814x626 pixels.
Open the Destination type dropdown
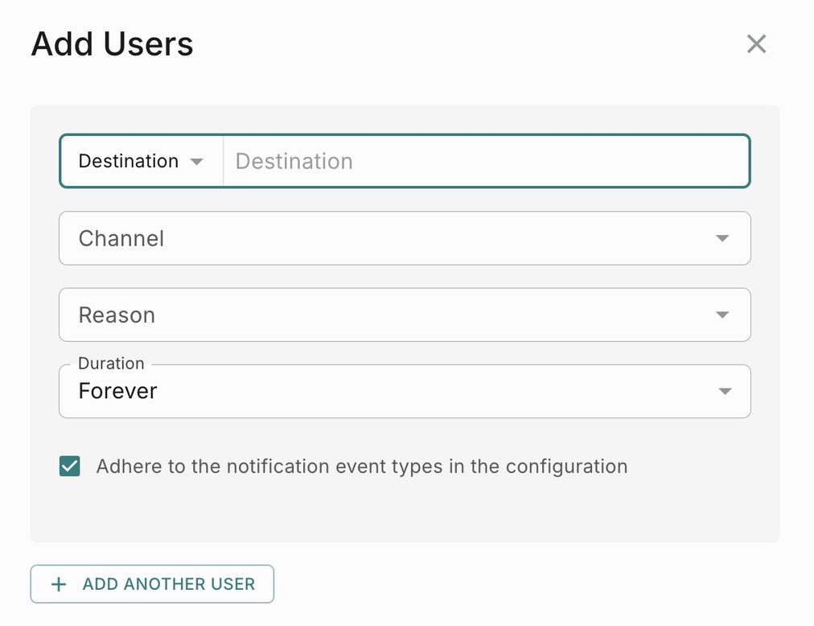pyautogui.click(x=141, y=162)
